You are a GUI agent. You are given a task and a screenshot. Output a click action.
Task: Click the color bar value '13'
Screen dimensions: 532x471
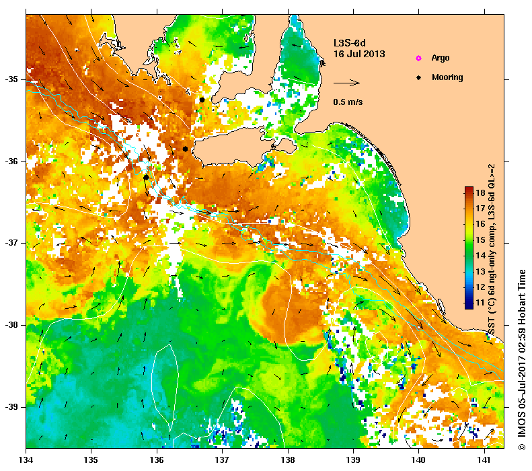(480, 271)
